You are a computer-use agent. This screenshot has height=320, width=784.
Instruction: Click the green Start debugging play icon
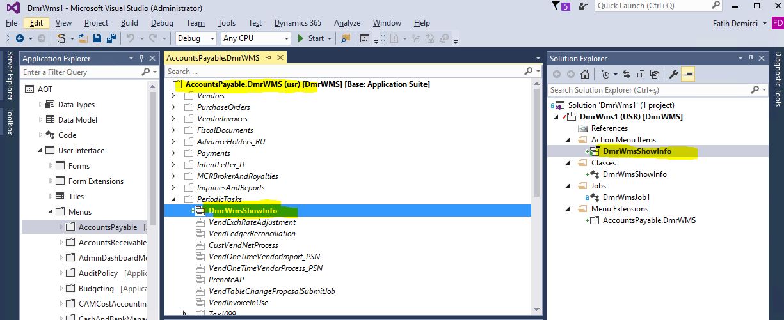coord(301,38)
